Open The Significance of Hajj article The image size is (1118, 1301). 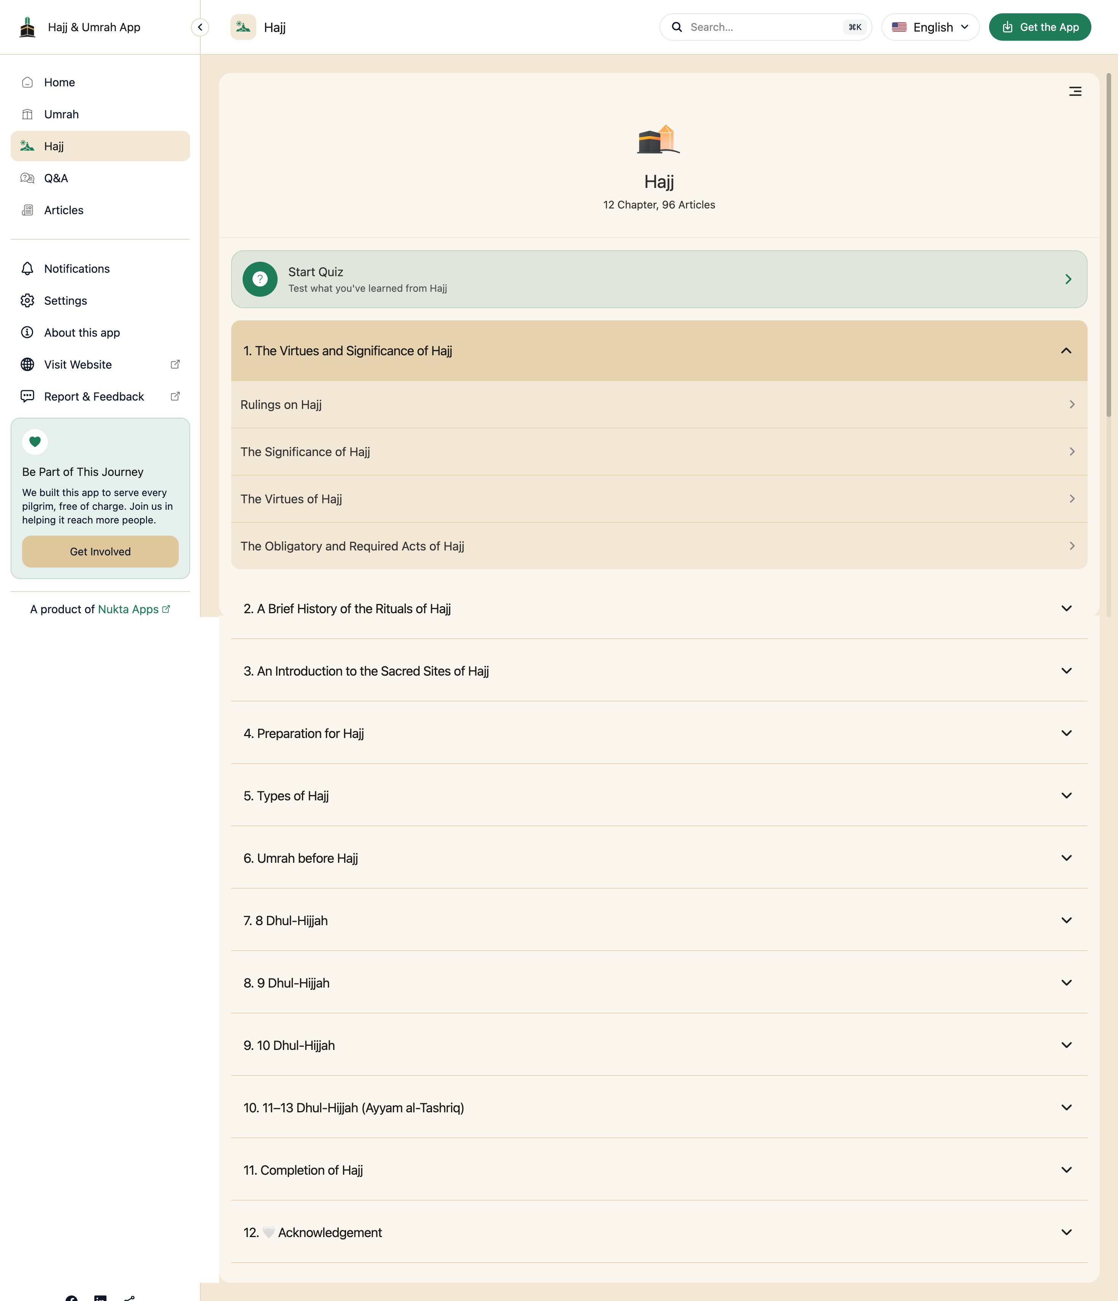click(659, 452)
